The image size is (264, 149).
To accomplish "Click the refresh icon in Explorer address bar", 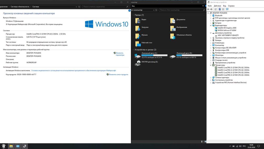I will pos(156,10).
